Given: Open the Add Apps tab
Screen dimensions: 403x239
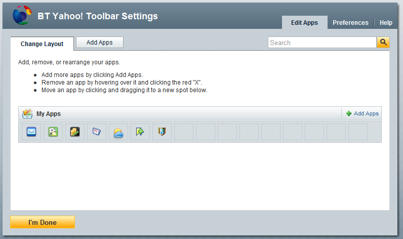Looking at the screenshot, I should (x=99, y=43).
